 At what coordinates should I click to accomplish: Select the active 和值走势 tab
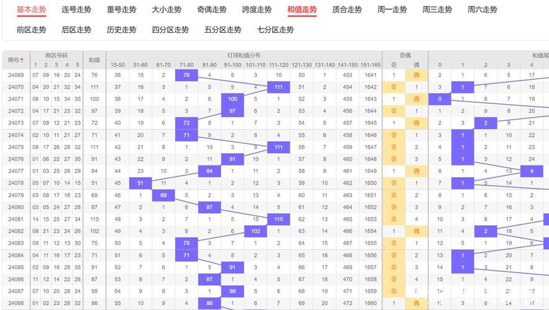(x=302, y=10)
